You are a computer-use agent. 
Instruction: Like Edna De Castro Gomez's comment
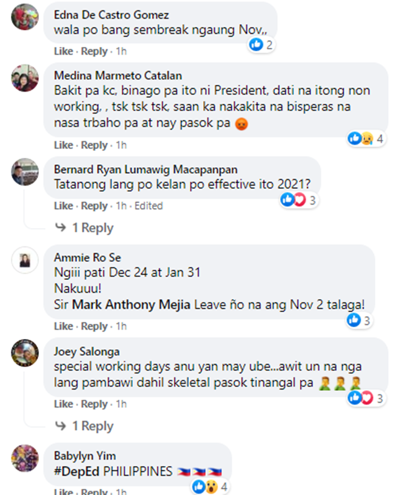coord(64,51)
